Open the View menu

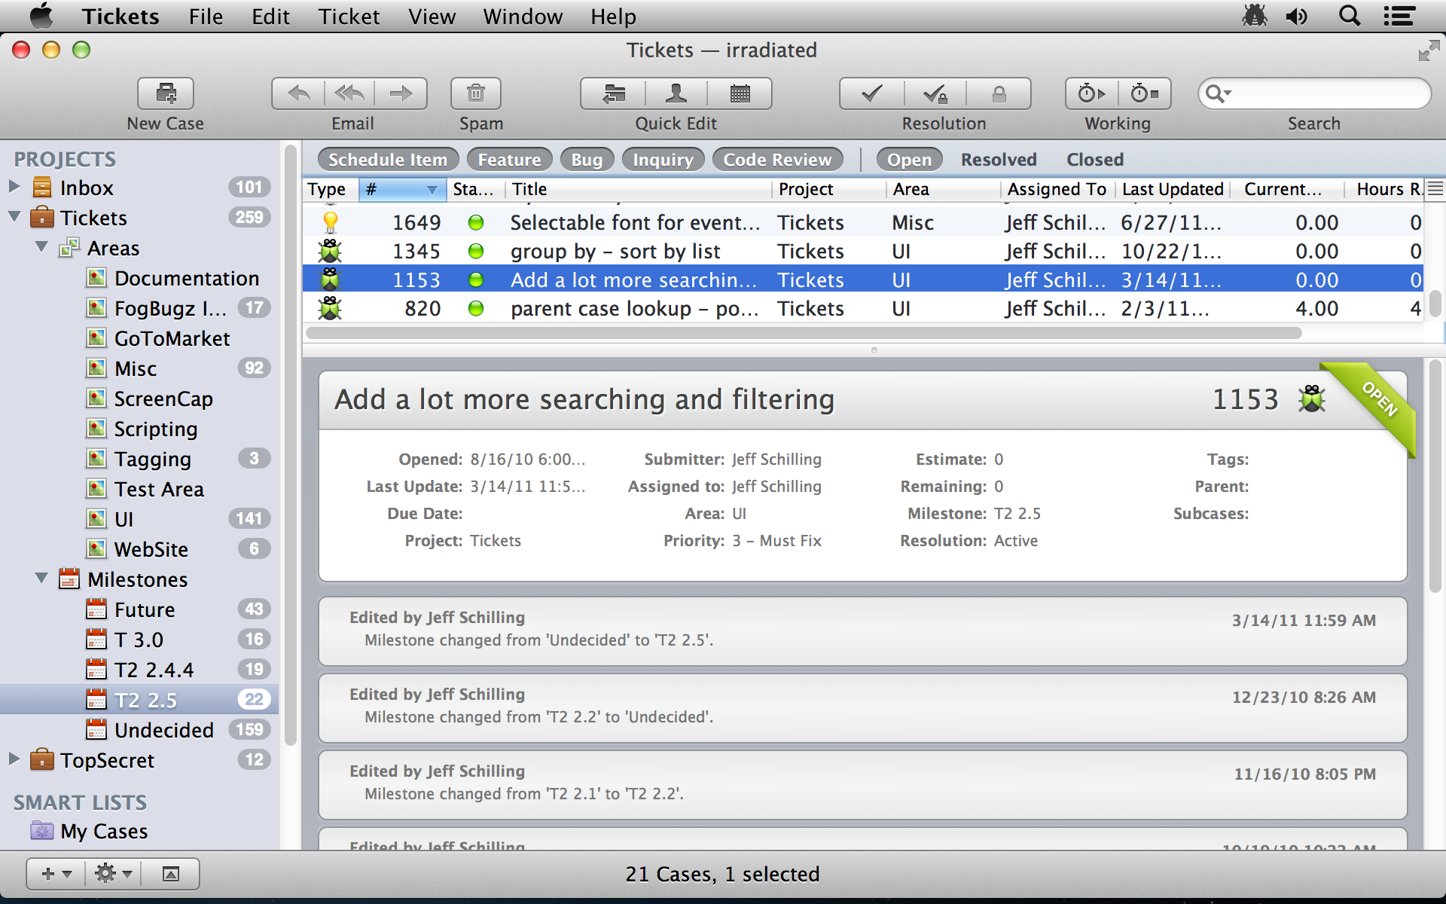(x=432, y=17)
